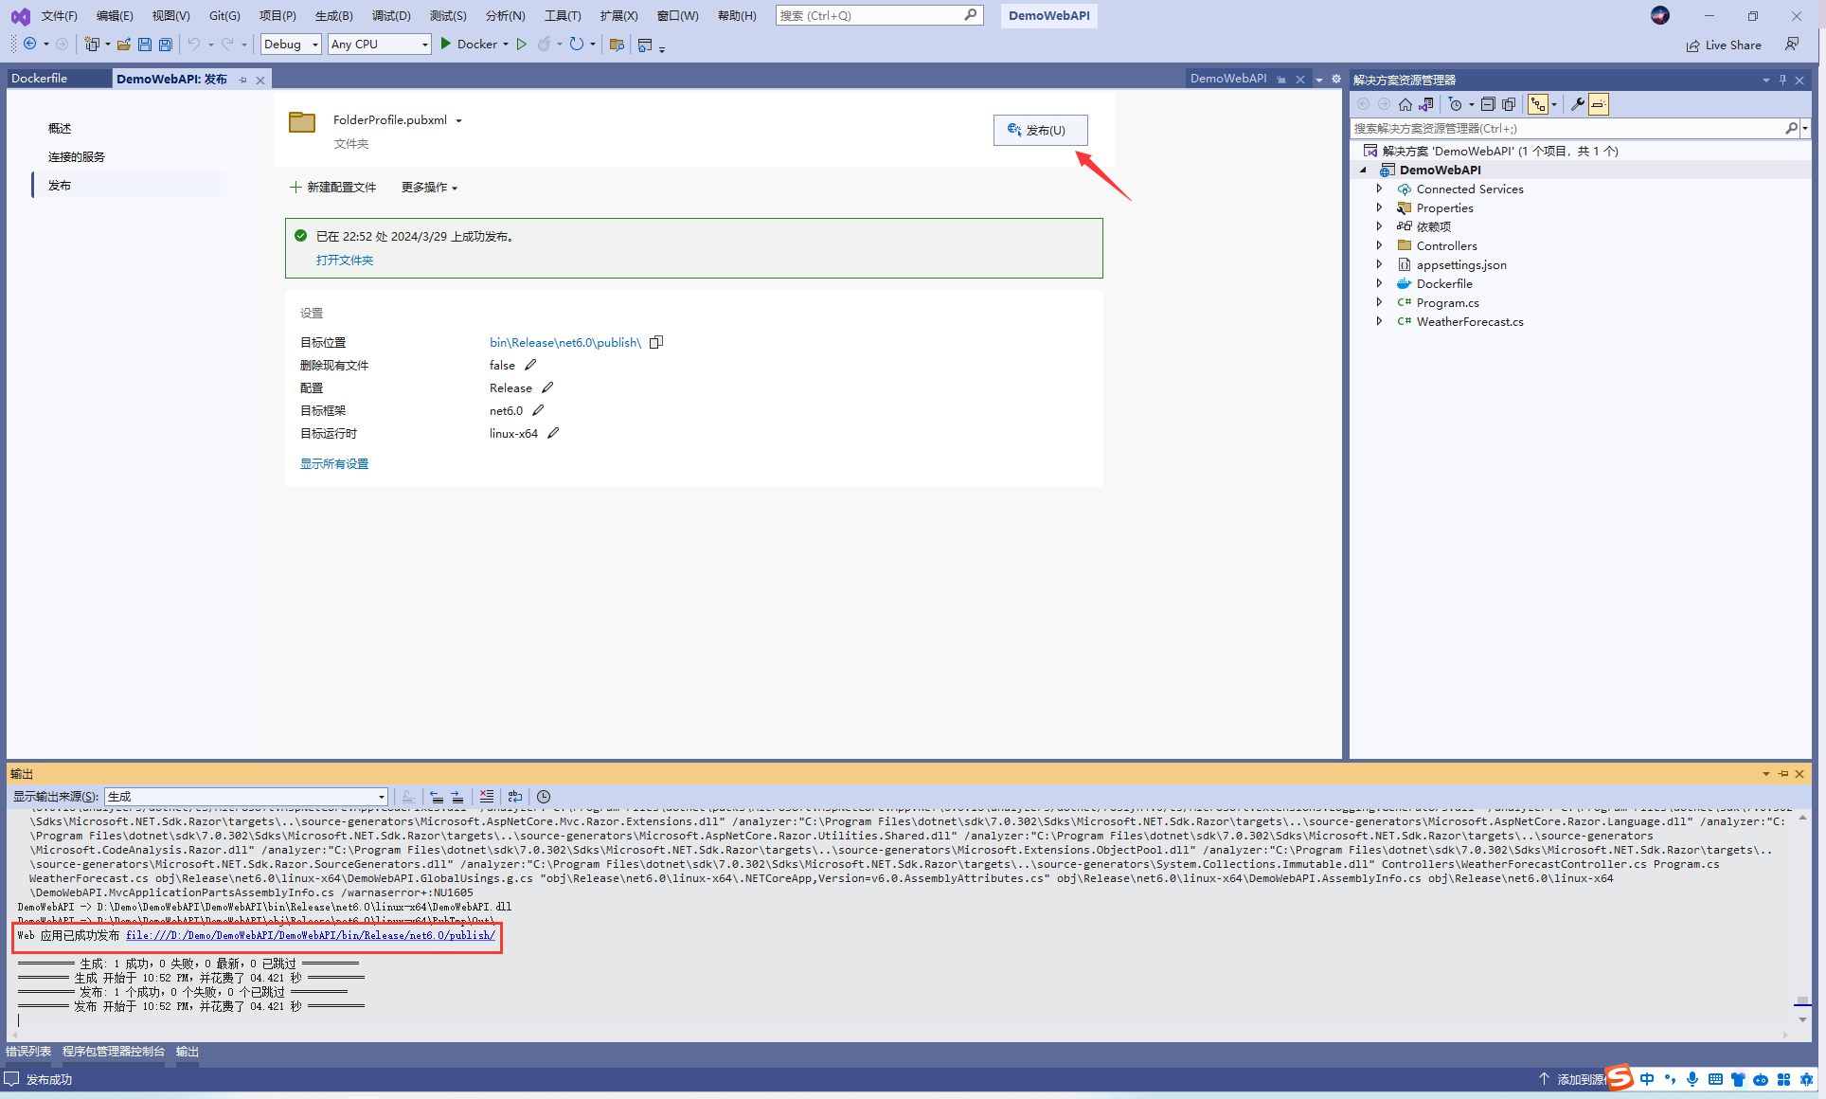1826x1099 pixels.
Task: Click the Collapse All icon in Solution Explorer
Action: point(1488,104)
